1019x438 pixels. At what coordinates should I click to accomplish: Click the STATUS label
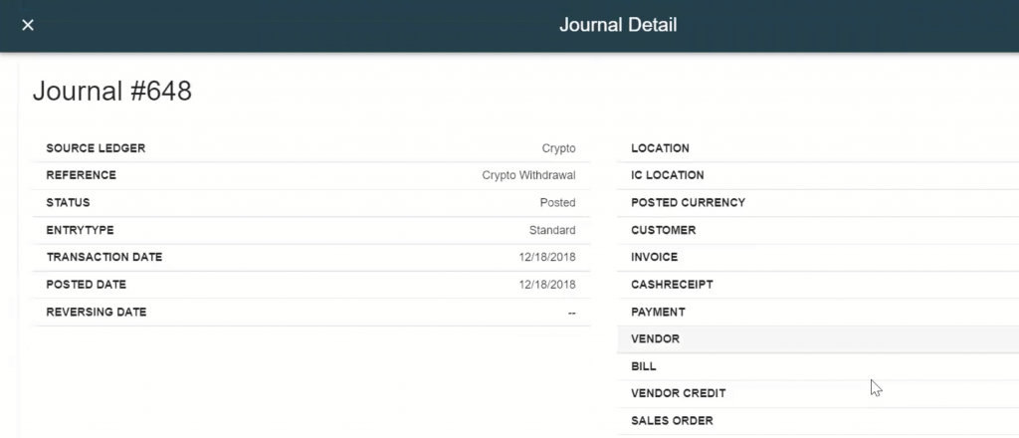68,203
